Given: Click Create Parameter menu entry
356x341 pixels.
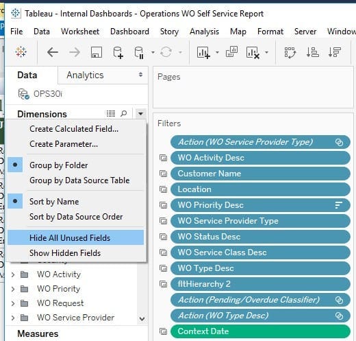Looking at the screenshot, I should [x=76, y=144].
